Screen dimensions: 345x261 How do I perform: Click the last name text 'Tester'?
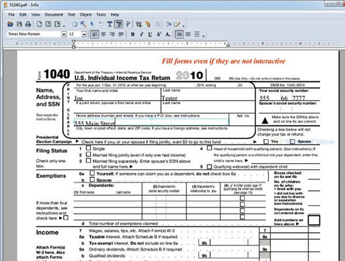coord(170,98)
